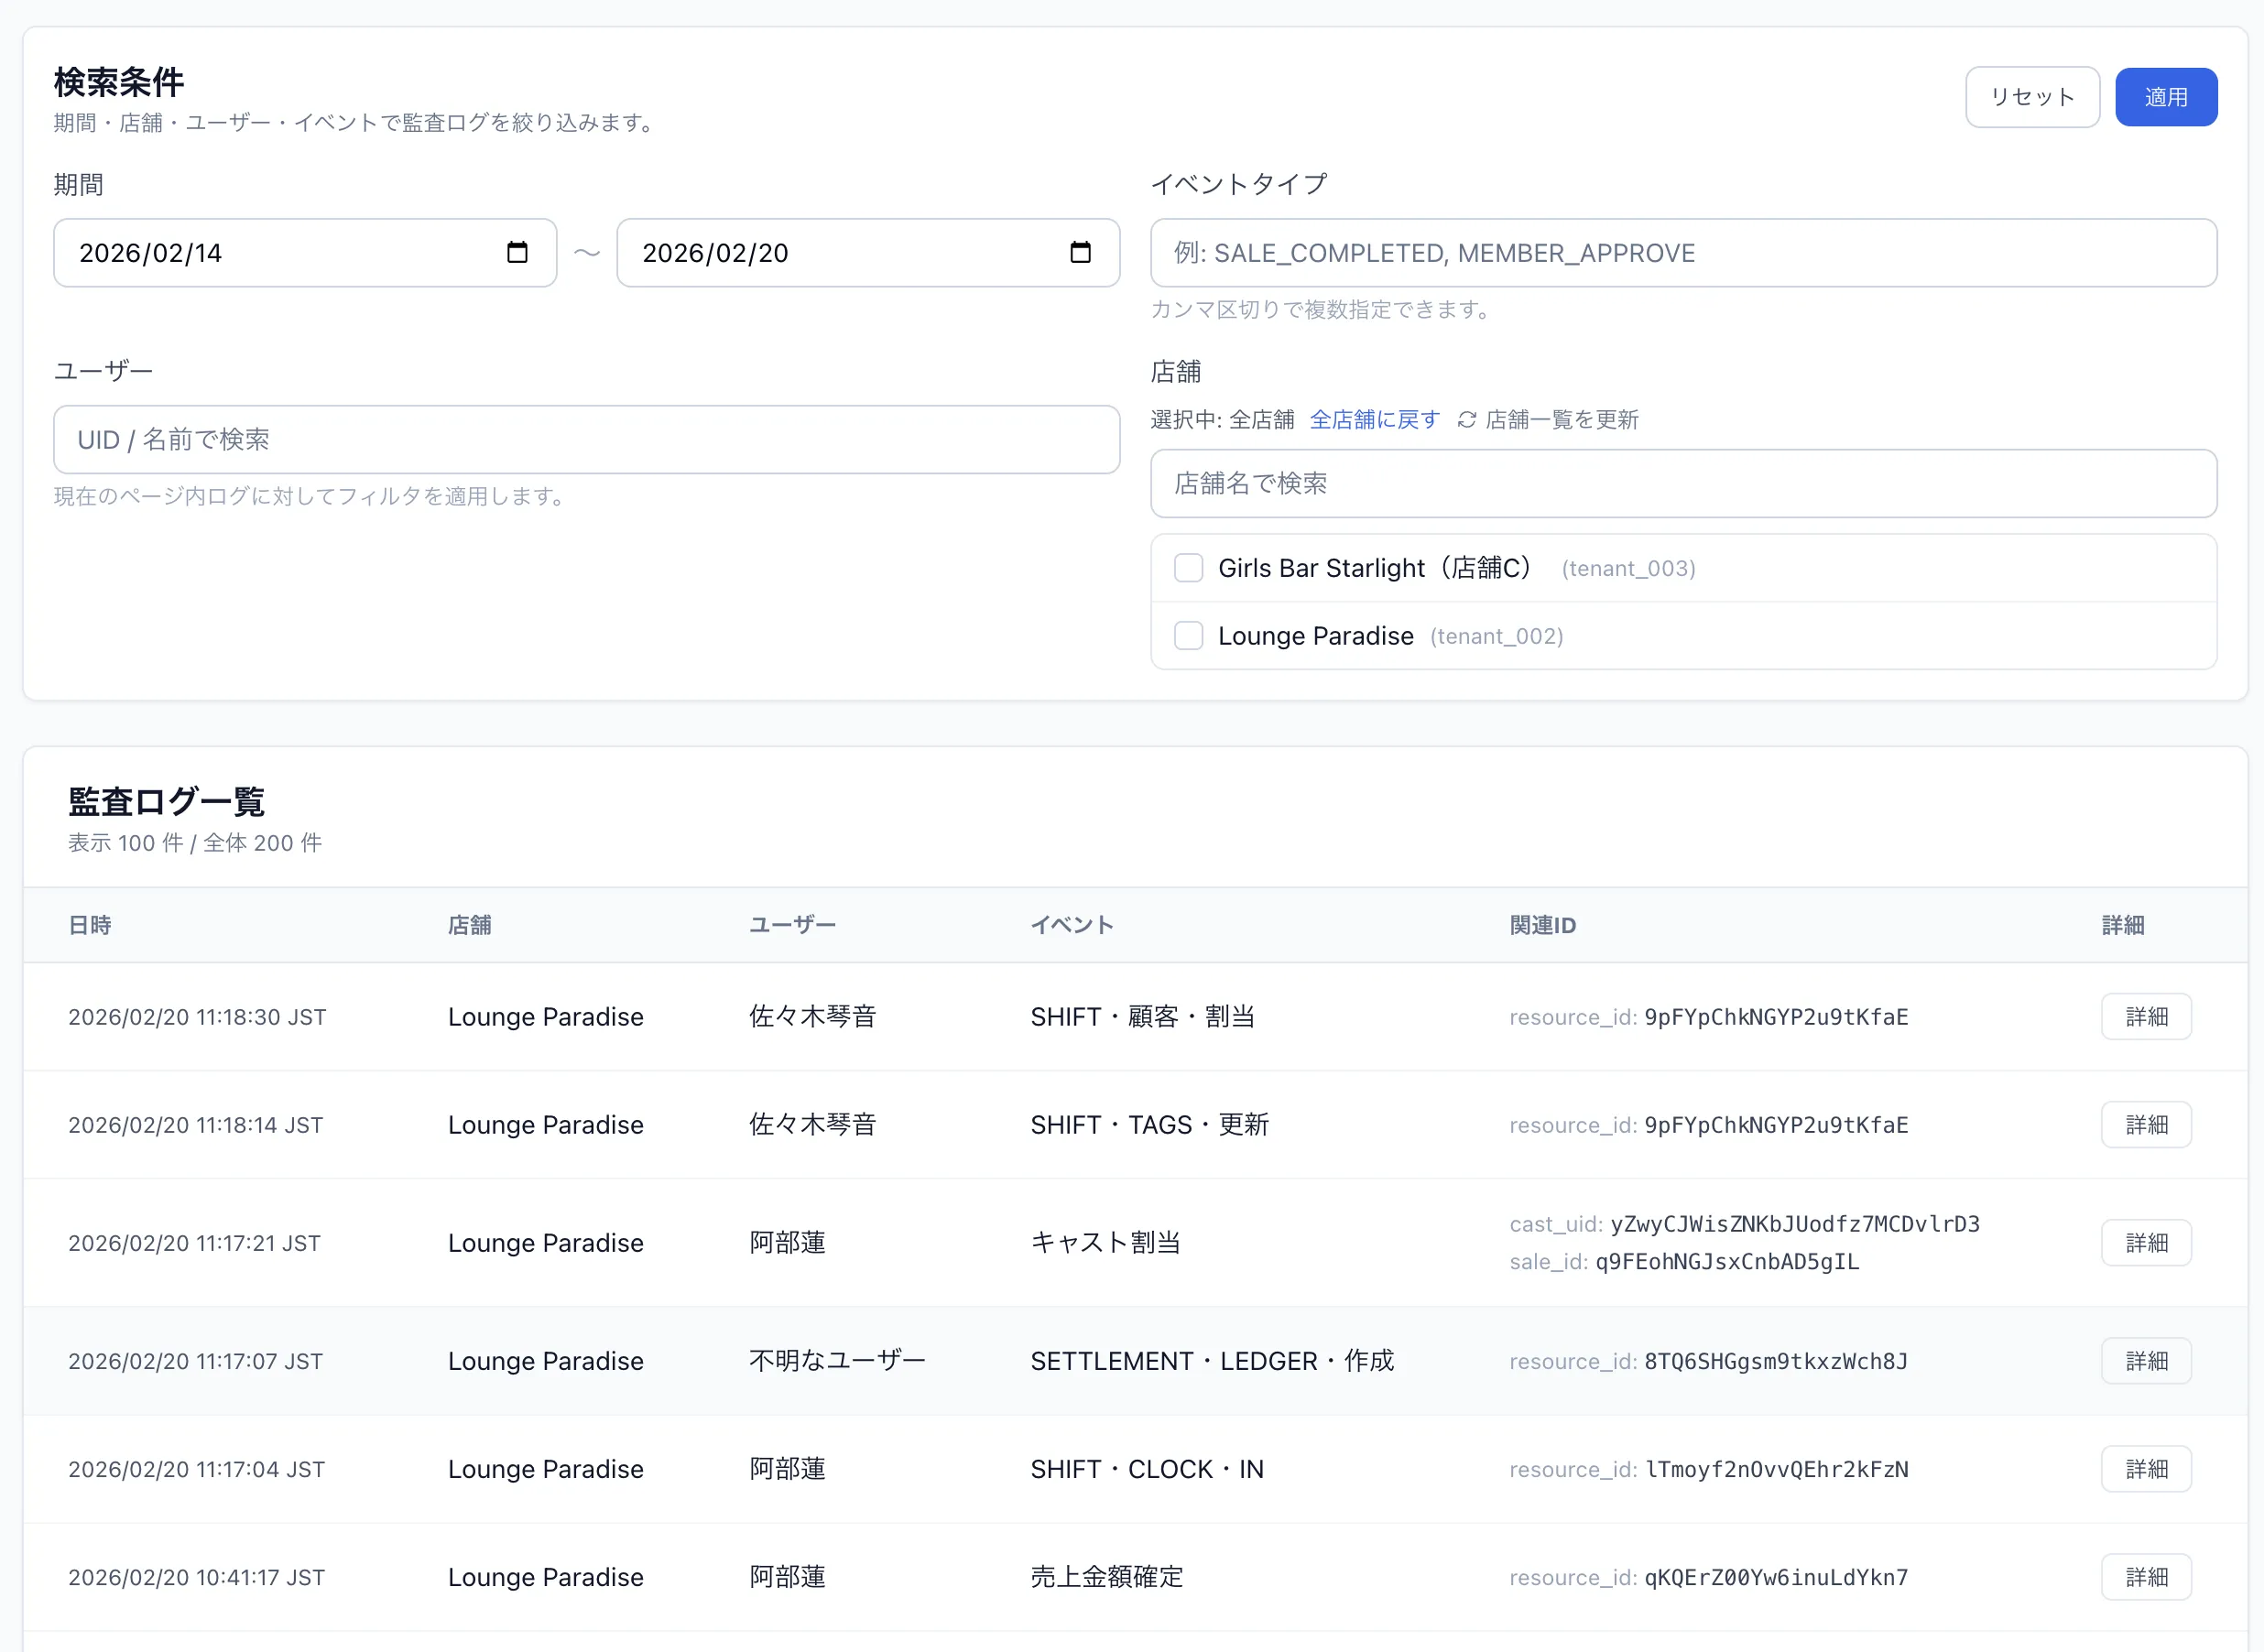2264x1652 pixels.
Task: Click the 全店舗に戻す link
Action: (1375, 419)
